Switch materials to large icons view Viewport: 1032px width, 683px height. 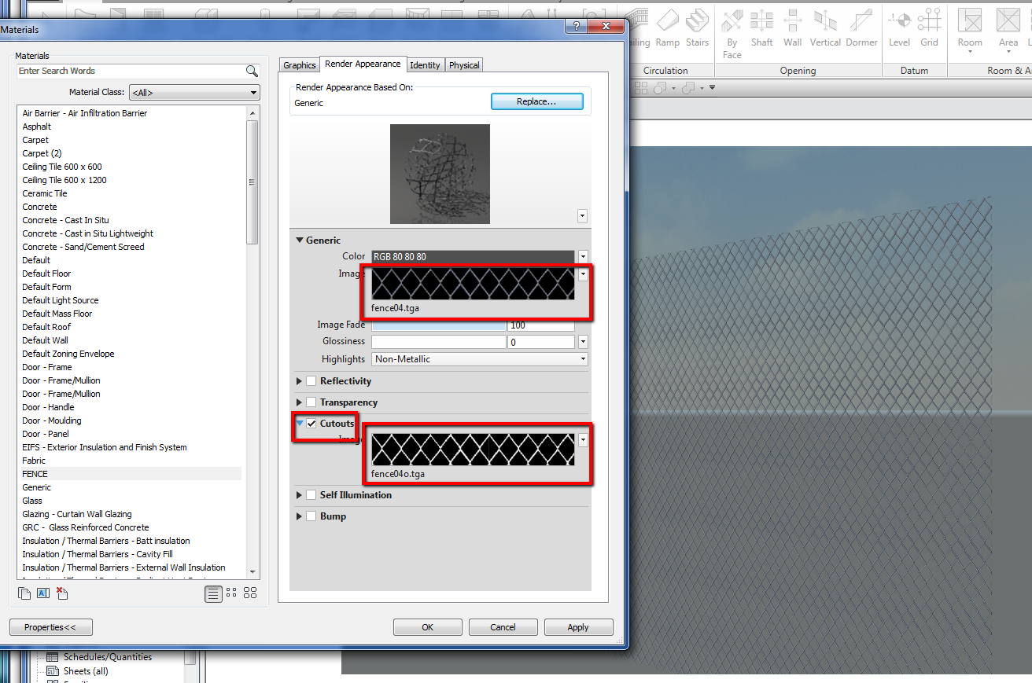(x=250, y=593)
